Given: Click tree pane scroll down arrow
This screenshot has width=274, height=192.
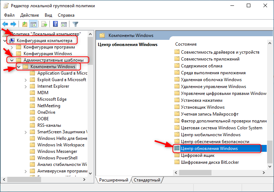Looking at the screenshot, I should coord(90,174).
